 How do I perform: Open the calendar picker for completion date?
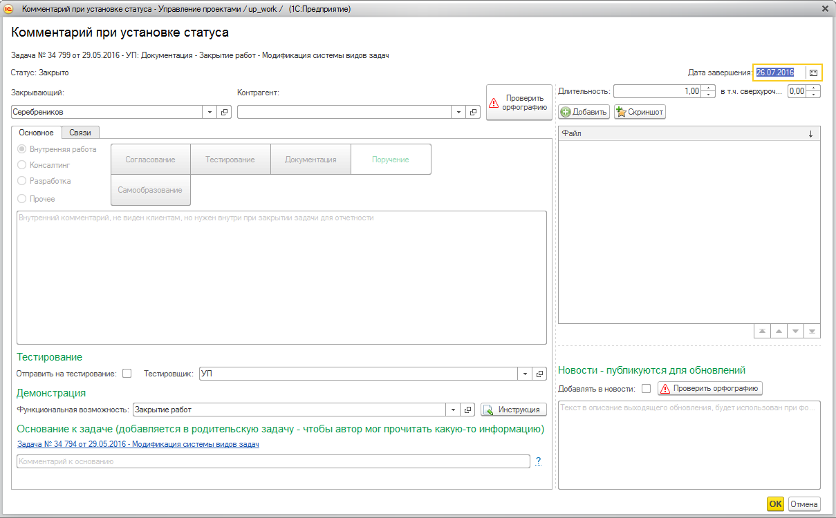[x=813, y=73]
